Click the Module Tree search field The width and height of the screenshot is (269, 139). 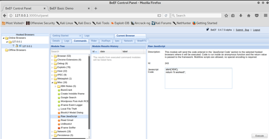[x=70, y=51]
